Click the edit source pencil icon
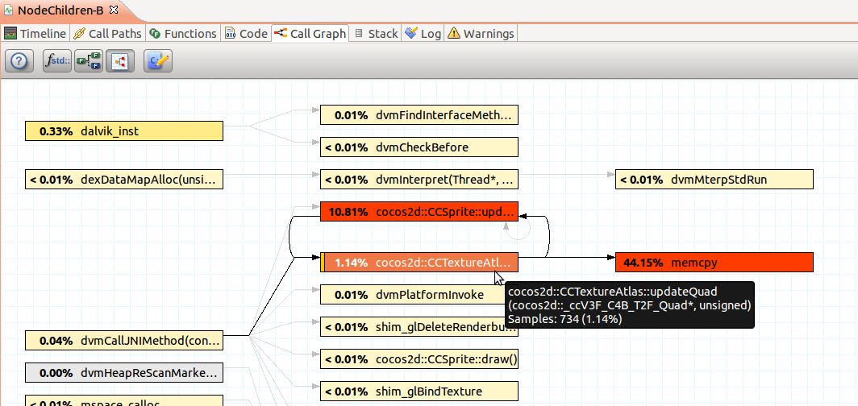This screenshot has height=406, width=858. (158, 60)
